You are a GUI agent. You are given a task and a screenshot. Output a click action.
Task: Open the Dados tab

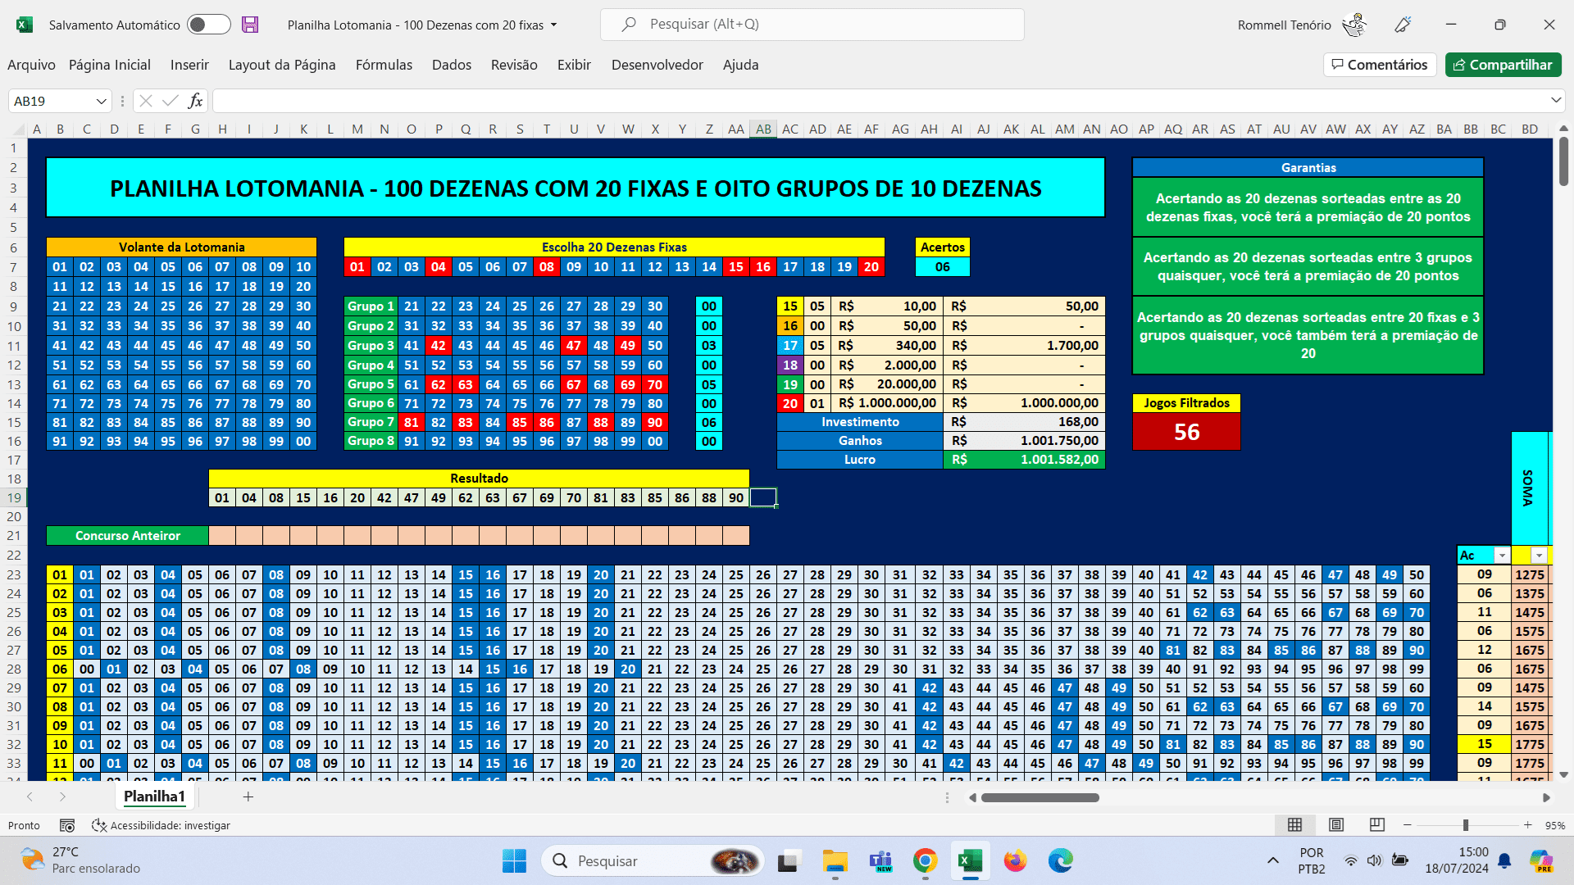pos(452,65)
